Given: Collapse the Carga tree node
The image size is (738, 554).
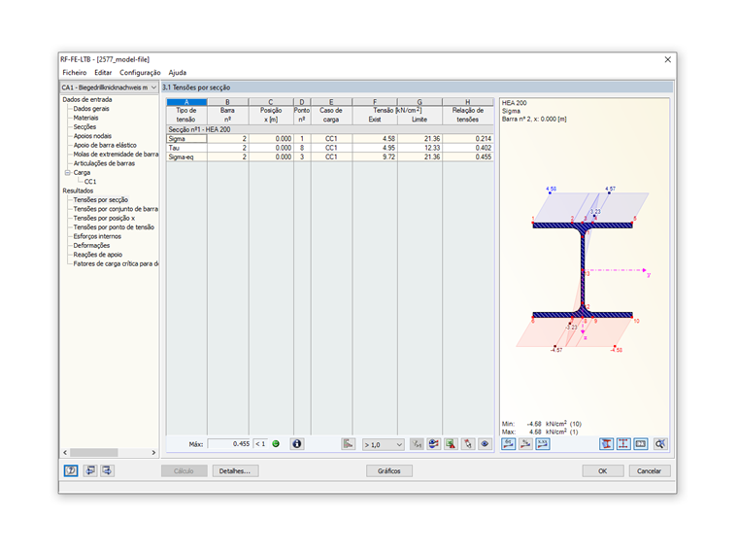Looking at the screenshot, I should [67, 172].
